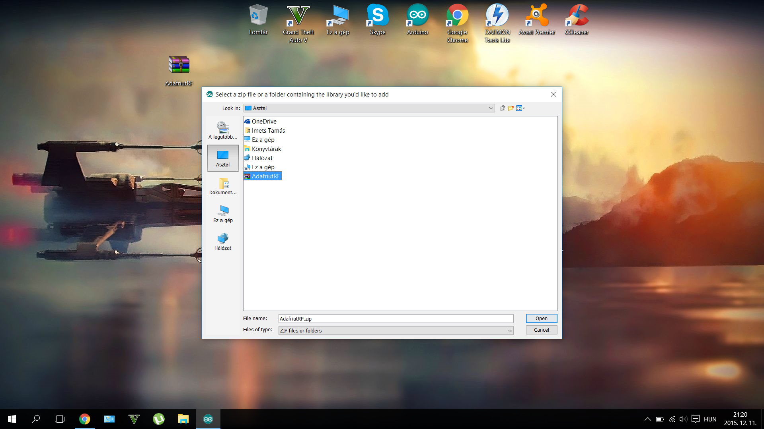Go to Hálózat sidebar shortcut
This screenshot has height=429, width=764.
click(x=223, y=242)
